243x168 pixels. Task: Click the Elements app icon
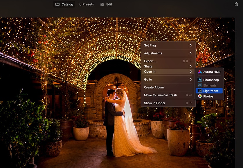pyautogui.click(x=200, y=85)
